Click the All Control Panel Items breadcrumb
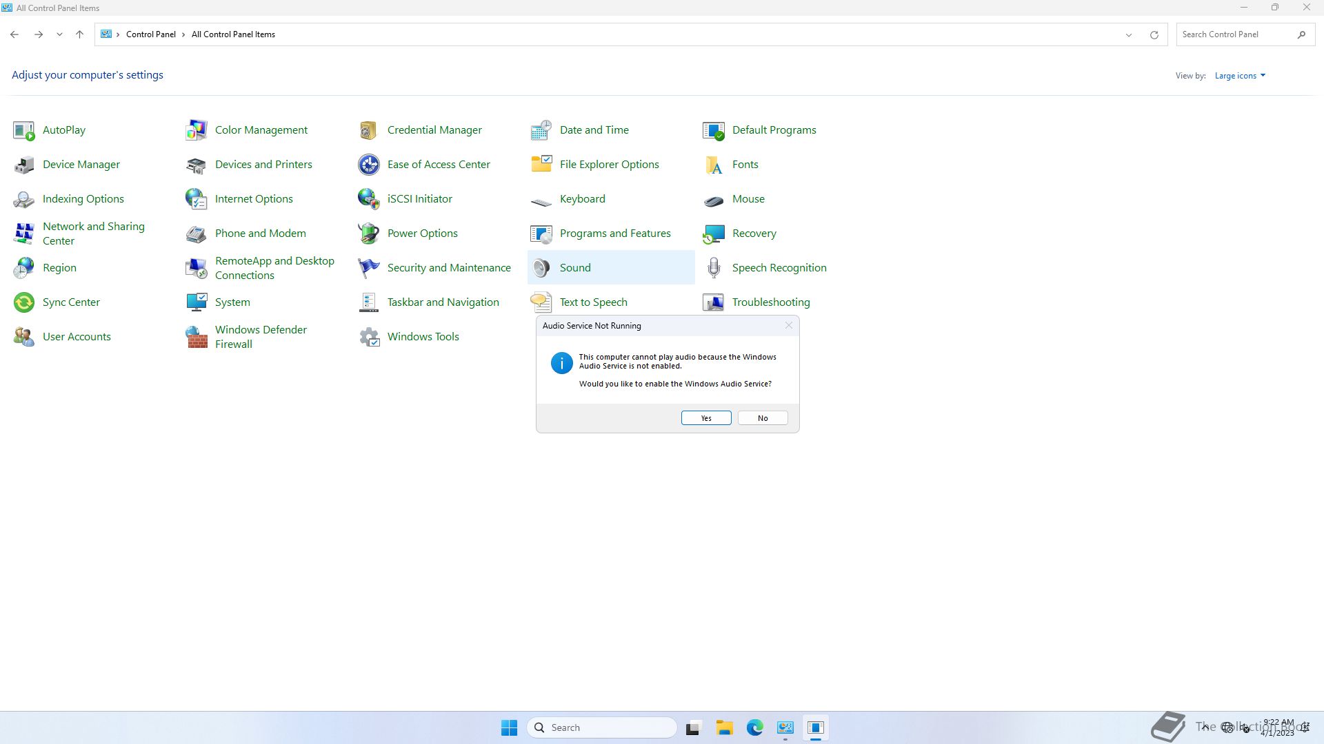Viewport: 1324px width, 744px height. (233, 34)
